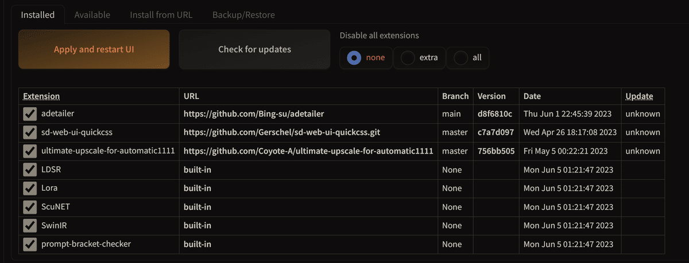Screen dimensions: 689x263
Task: Open the Install from URL tab
Action: (161, 15)
